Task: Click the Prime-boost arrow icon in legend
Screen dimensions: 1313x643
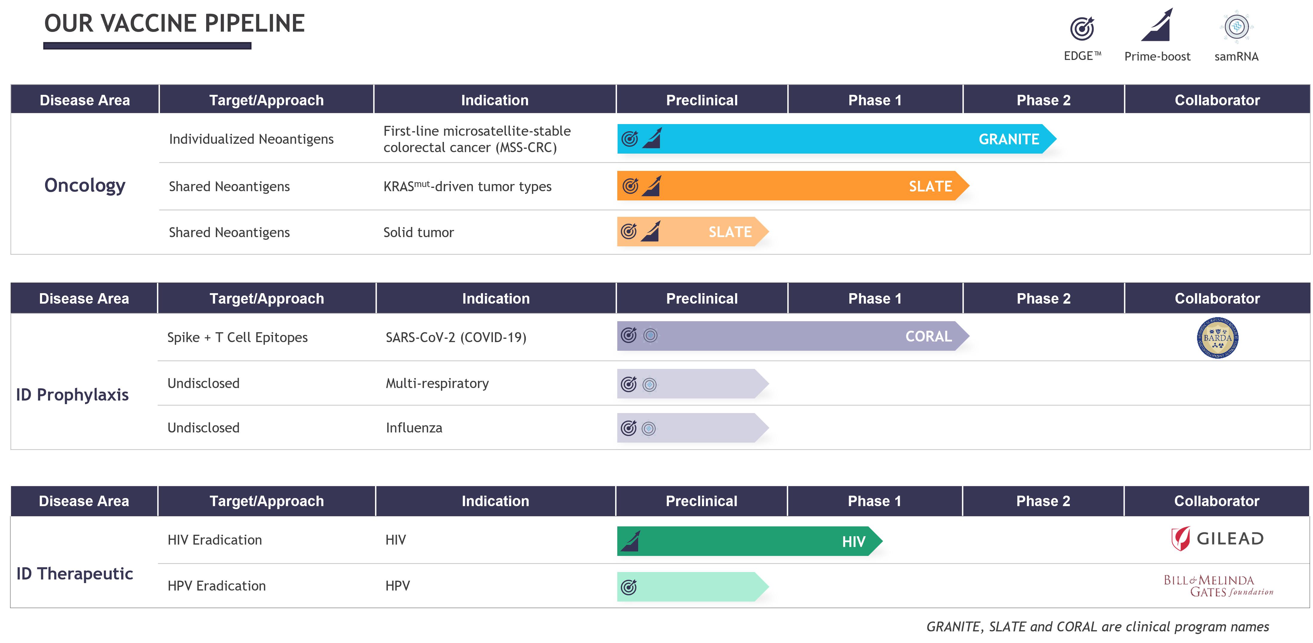Action: [1157, 25]
